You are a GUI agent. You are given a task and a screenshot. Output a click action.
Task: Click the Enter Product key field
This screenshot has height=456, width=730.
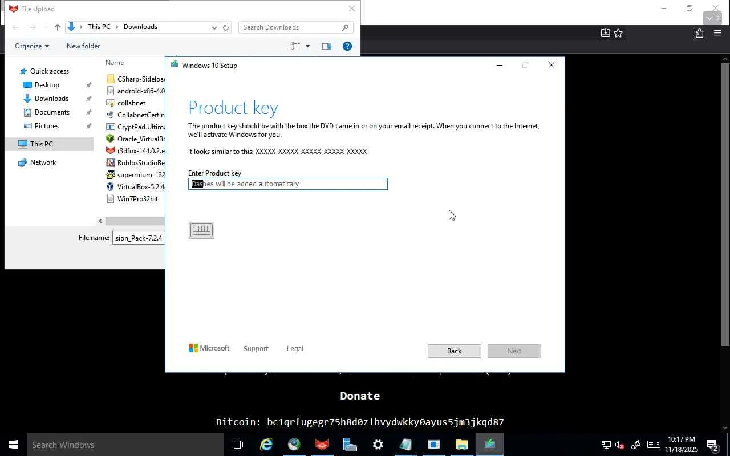pos(288,184)
